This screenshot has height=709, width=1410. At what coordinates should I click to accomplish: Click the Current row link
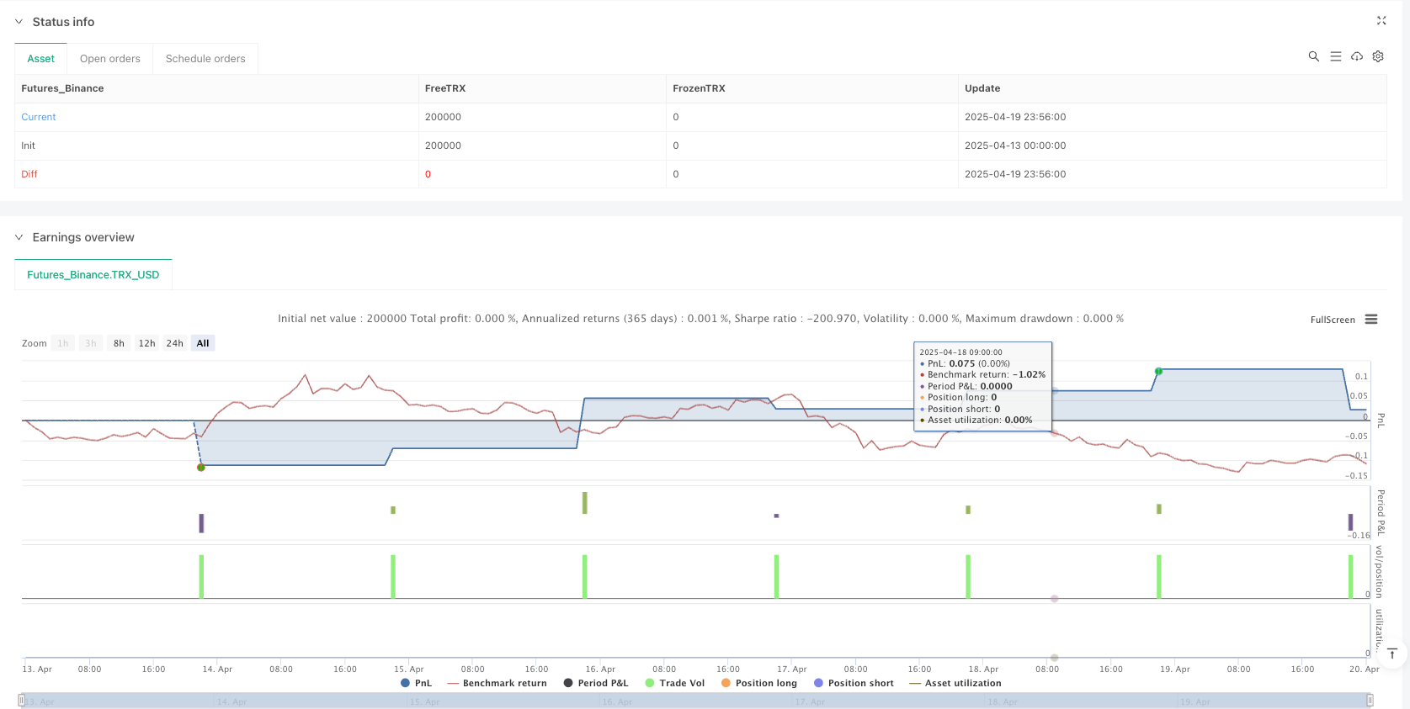pos(39,117)
